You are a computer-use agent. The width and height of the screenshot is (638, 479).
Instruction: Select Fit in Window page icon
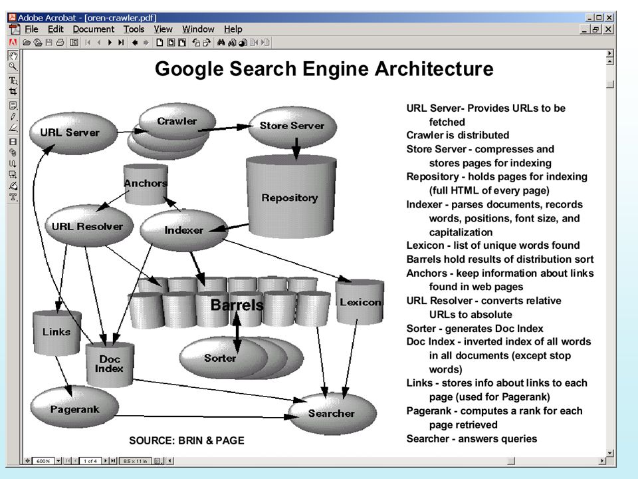point(171,43)
